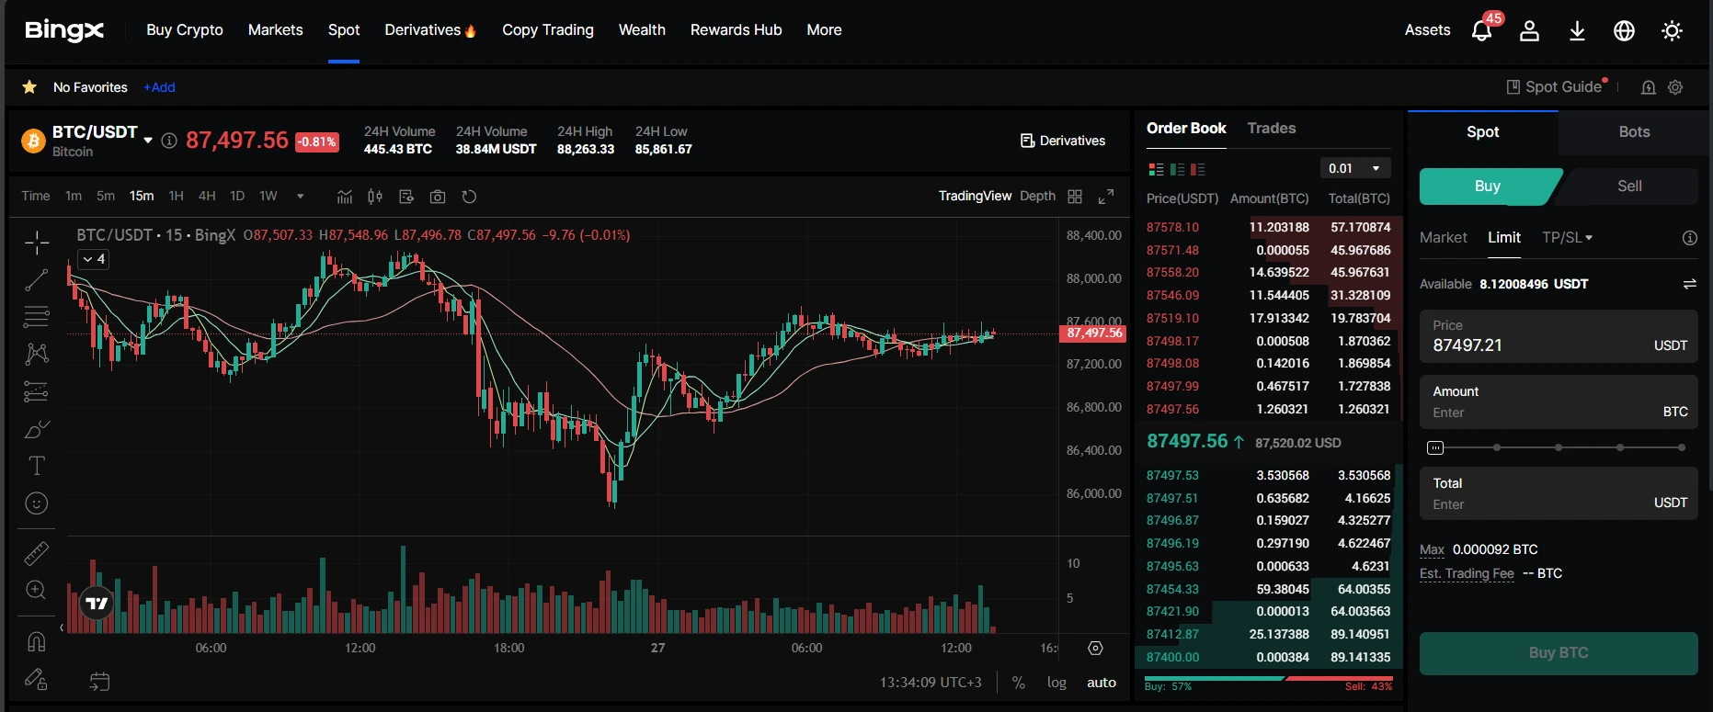Select the trend line drawing tool
This screenshot has height=712, width=1713.
37,279
